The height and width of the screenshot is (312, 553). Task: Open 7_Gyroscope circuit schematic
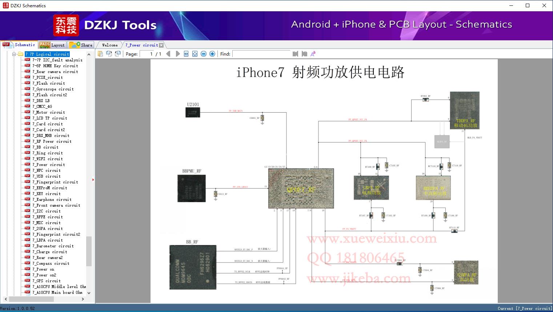point(53,89)
